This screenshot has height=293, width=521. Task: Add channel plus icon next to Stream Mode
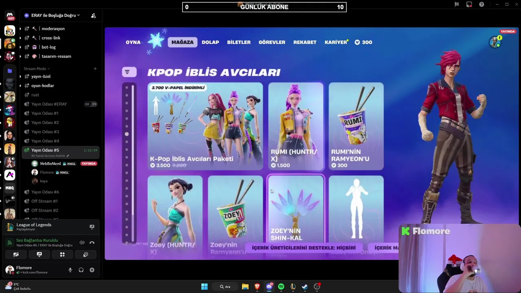95,69
